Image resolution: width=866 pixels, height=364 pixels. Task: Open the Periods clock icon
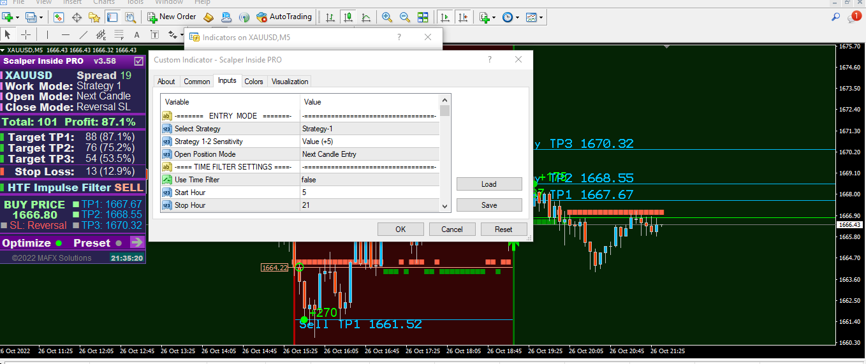point(508,17)
